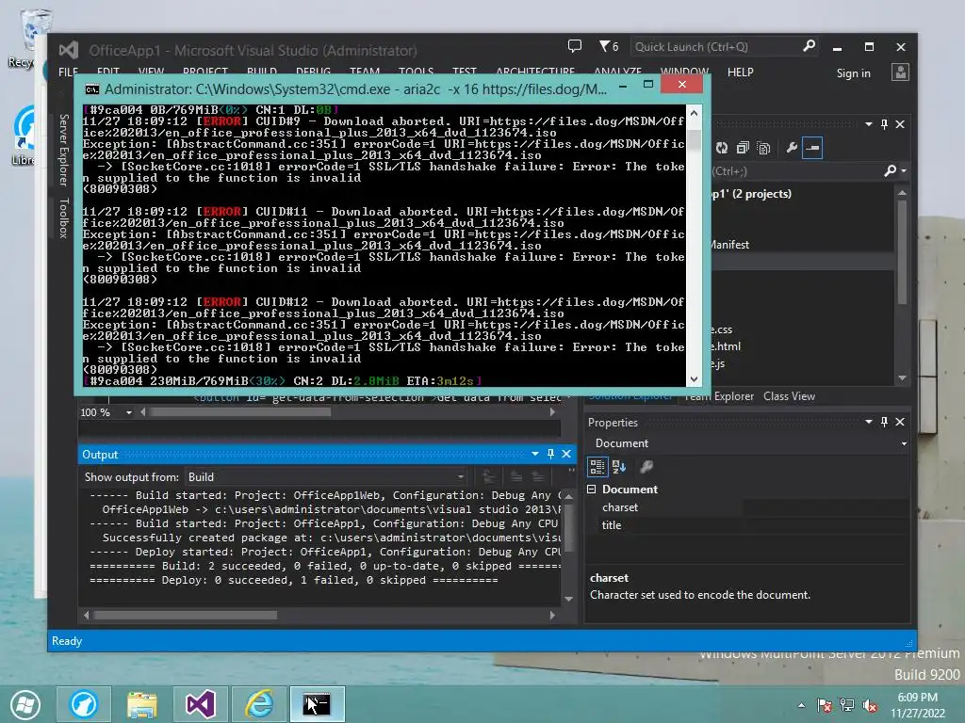The image size is (965, 723).
Task: Switch to the Team Explorer tab
Action: click(719, 396)
